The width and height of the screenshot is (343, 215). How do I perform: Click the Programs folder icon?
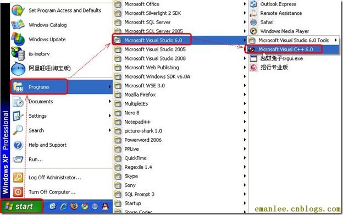(x=18, y=87)
